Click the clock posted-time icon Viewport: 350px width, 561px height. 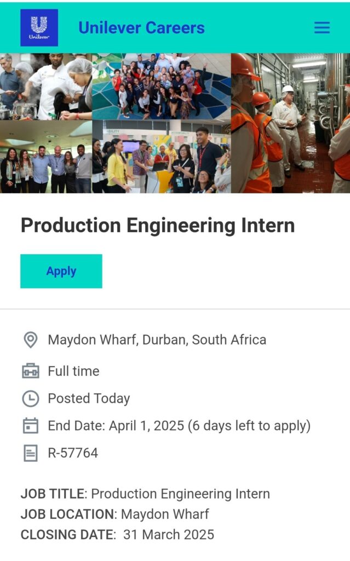pyautogui.click(x=31, y=398)
